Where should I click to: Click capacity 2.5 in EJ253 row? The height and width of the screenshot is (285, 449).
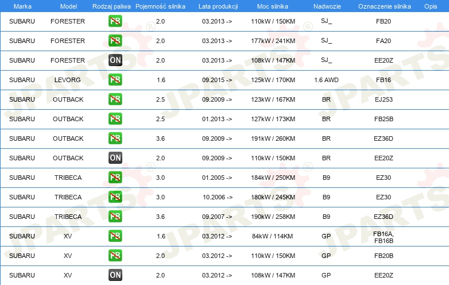click(160, 99)
